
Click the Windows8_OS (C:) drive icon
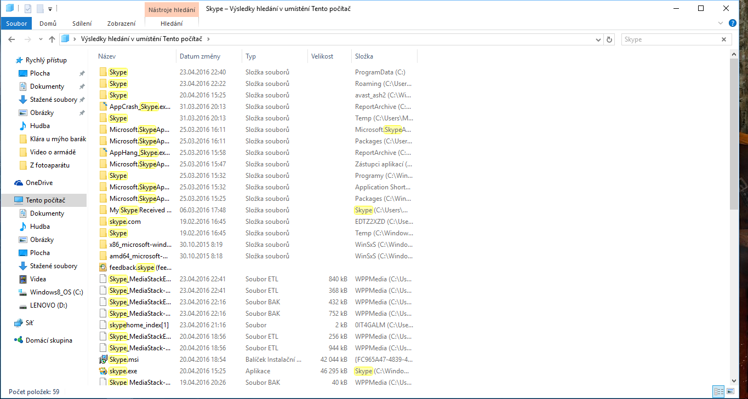click(x=23, y=292)
